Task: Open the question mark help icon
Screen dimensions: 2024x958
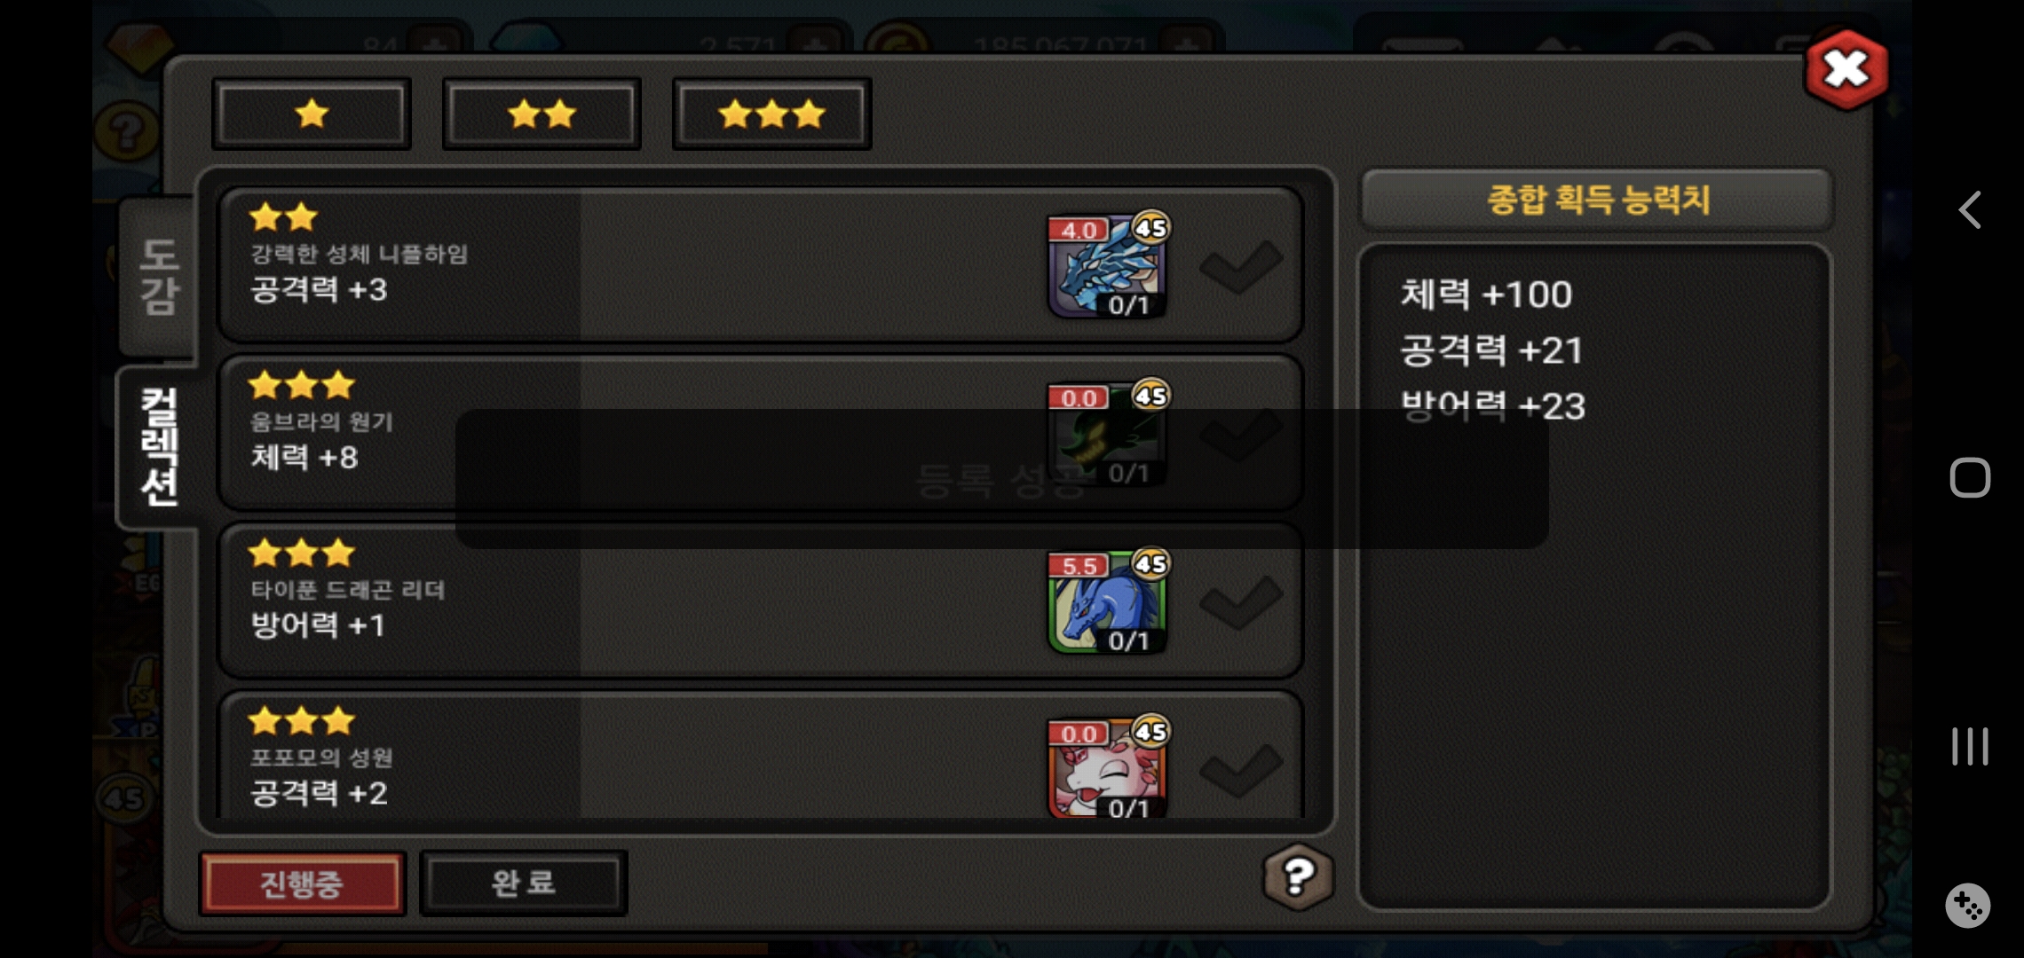Action: click(1298, 877)
